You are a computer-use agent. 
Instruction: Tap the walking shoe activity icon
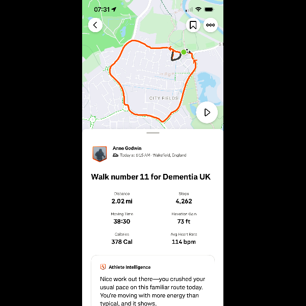(x=116, y=155)
